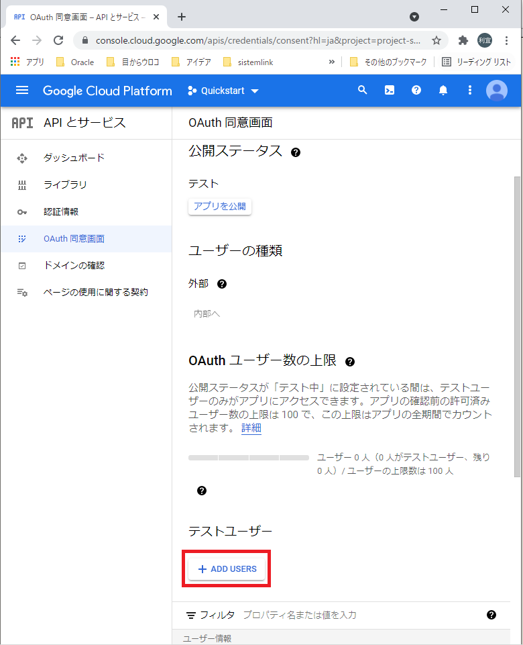Click the help icon next to 公開ステータス

point(296,152)
